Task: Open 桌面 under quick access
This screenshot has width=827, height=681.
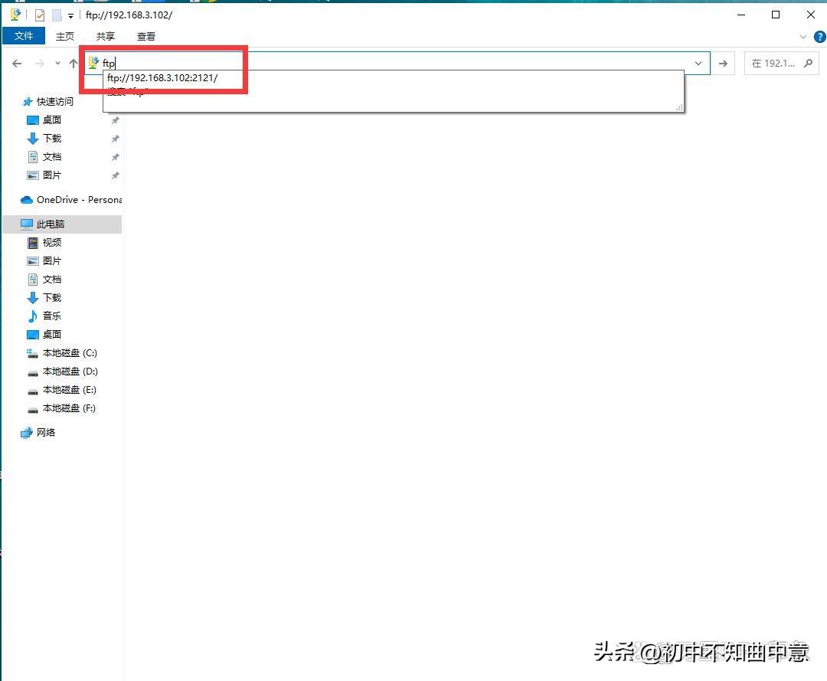Action: pos(52,120)
